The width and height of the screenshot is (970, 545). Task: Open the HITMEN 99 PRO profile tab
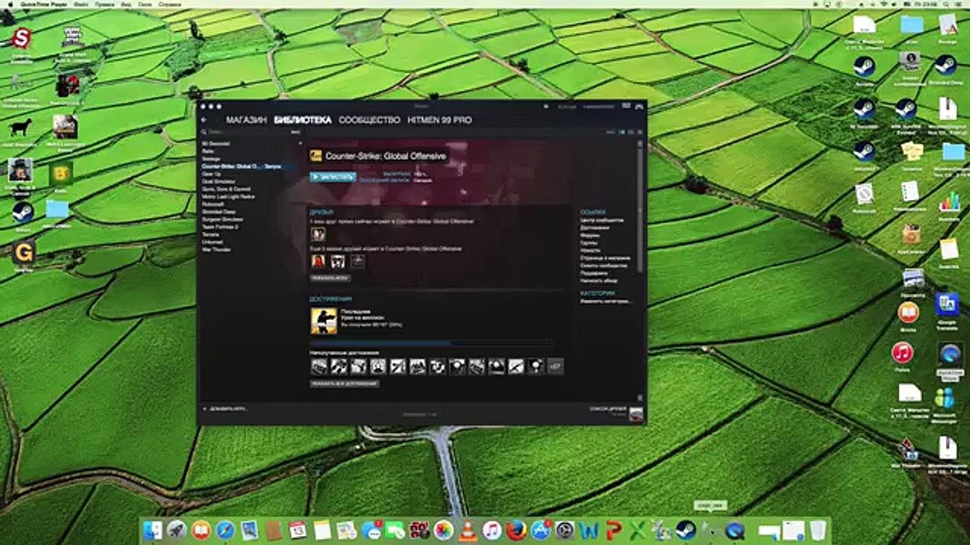click(x=440, y=120)
